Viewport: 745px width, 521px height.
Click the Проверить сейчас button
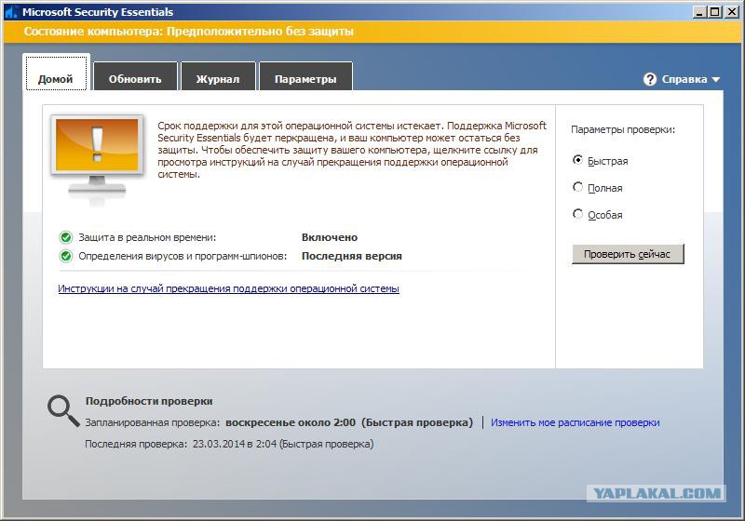[628, 254]
